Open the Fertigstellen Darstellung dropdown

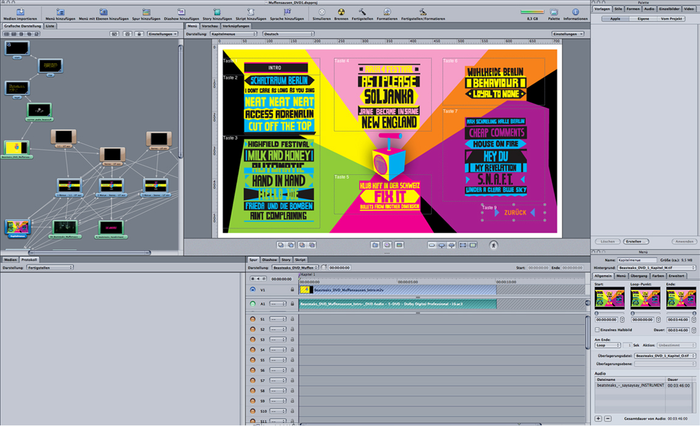click(x=49, y=268)
